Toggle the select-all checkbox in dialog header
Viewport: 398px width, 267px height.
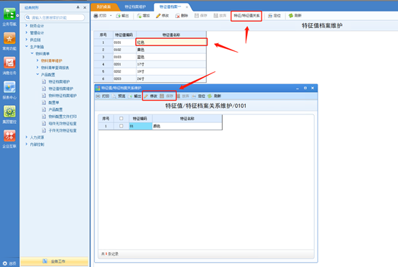pyautogui.click(x=121, y=119)
